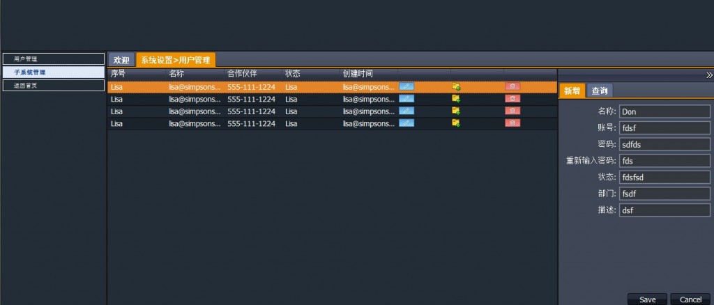This screenshot has width=714, height=305.
Task: Click the blue edit pencil in first row
Action: click(407, 86)
